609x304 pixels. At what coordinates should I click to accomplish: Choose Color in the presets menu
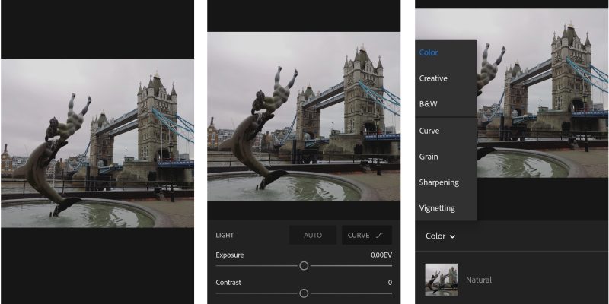[x=429, y=52]
